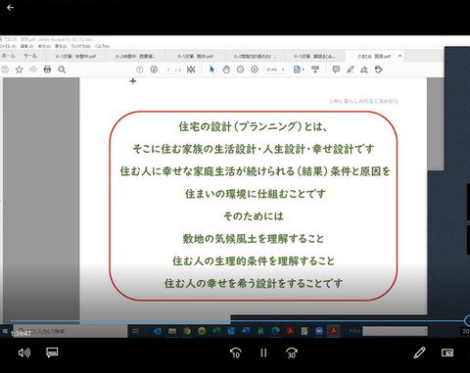Switch to the third PDF document tab
This screenshot has width=470, height=373.
[x=195, y=56]
